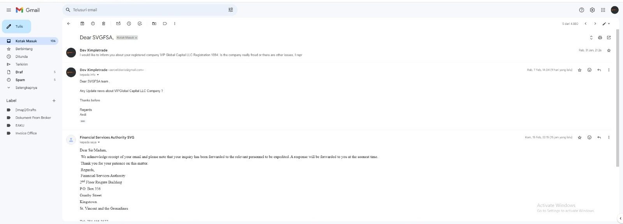Screen dimensions: 623x224
Task: Show details for 'kepada saya' recipients
Action: click(x=99, y=142)
